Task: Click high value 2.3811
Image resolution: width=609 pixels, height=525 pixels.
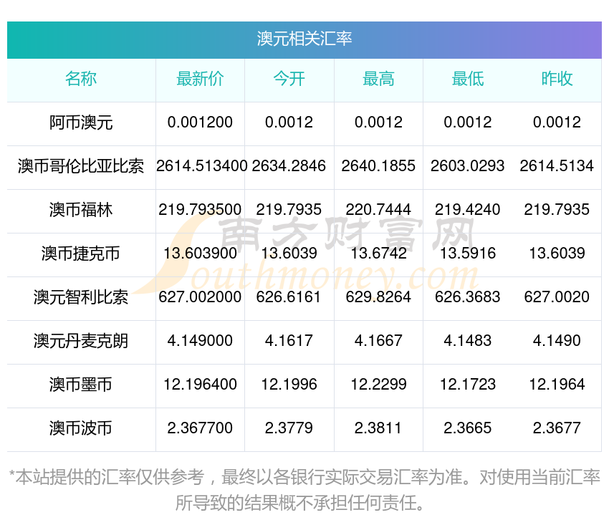Action: click(x=378, y=428)
